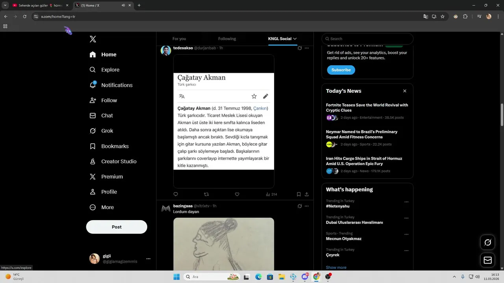The width and height of the screenshot is (504, 283).
Task: Reload the page
Action: coord(24,17)
